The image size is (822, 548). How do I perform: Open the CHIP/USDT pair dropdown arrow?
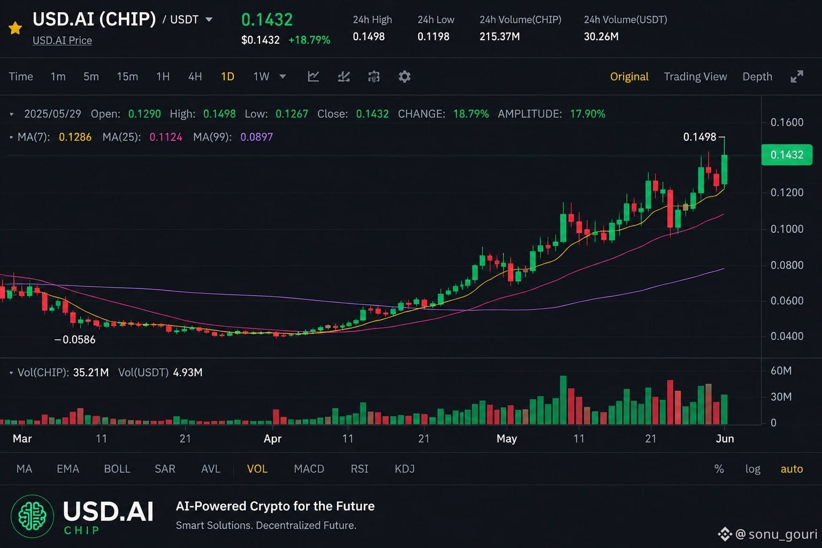209,20
